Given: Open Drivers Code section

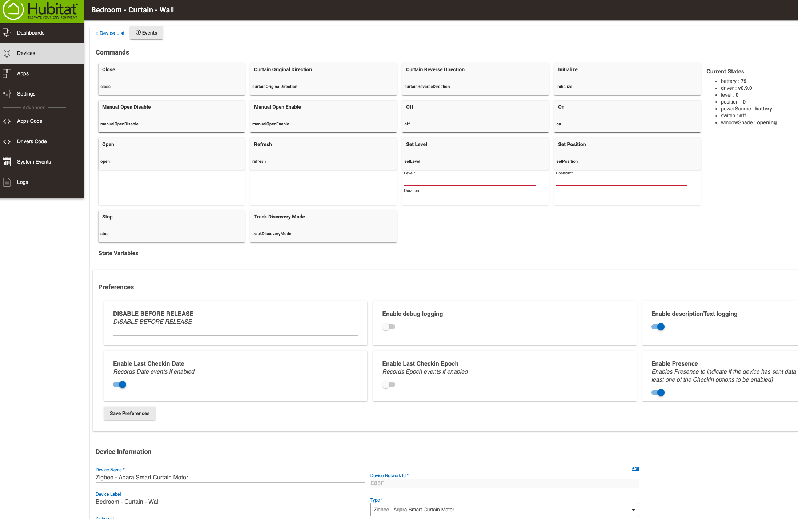Looking at the screenshot, I should point(42,141).
